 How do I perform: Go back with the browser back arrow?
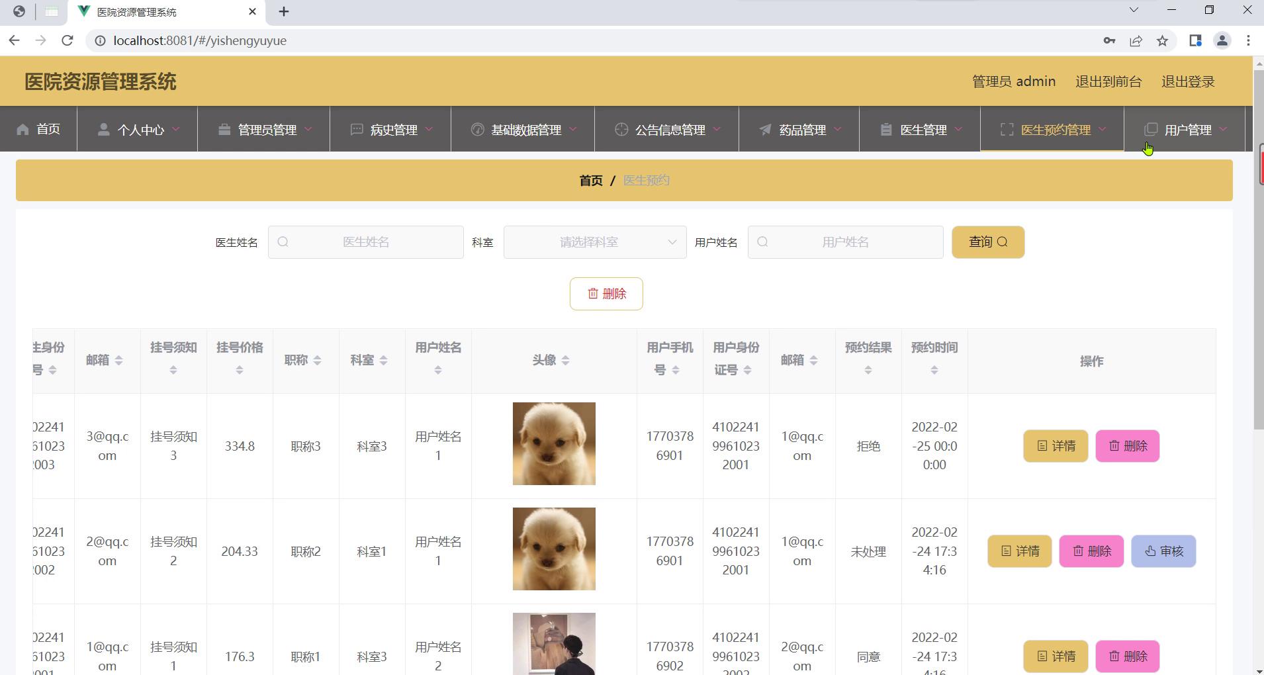15,40
